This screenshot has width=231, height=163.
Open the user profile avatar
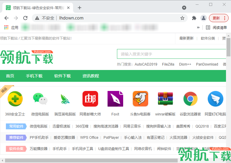coord(204,18)
